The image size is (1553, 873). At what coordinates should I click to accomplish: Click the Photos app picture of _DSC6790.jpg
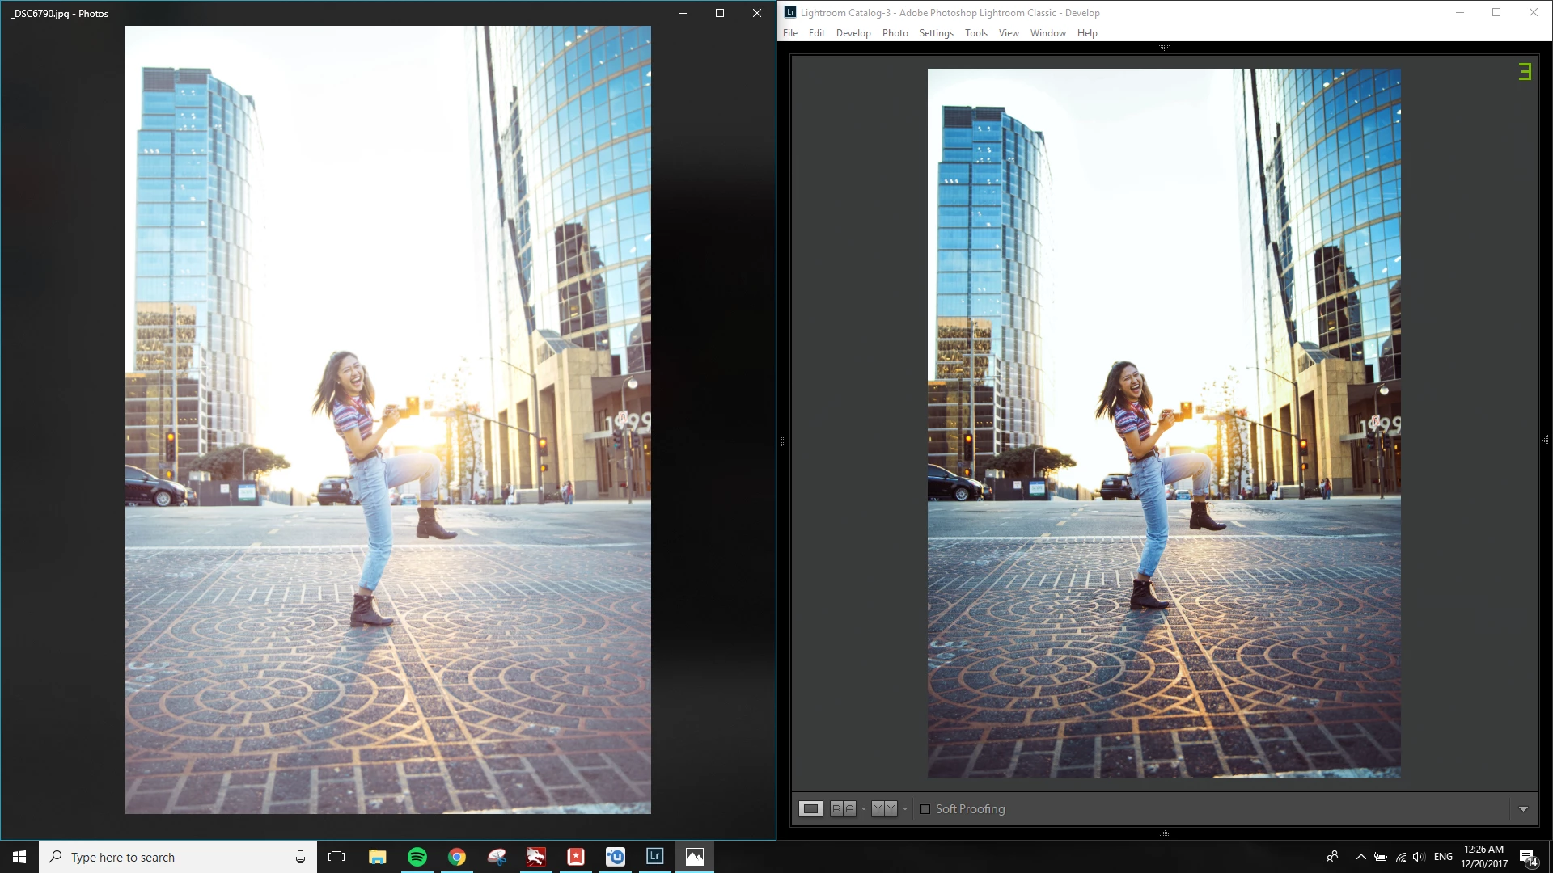point(388,420)
